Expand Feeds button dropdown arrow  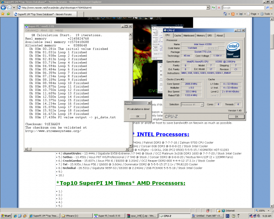(237, 14)
